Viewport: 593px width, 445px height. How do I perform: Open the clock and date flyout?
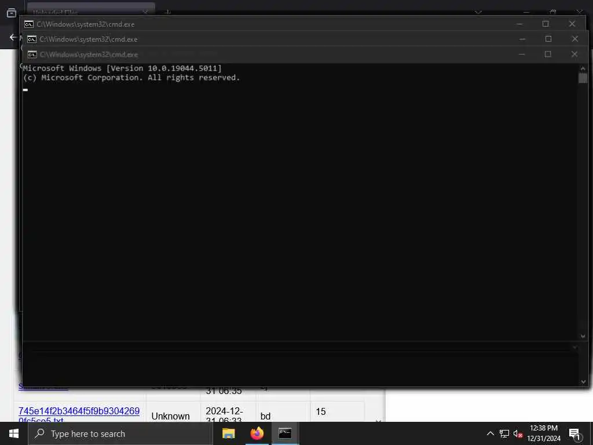pyautogui.click(x=544, y=433)
